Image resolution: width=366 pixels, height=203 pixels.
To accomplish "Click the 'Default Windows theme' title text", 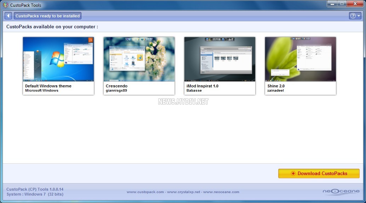I will point(48,86).
